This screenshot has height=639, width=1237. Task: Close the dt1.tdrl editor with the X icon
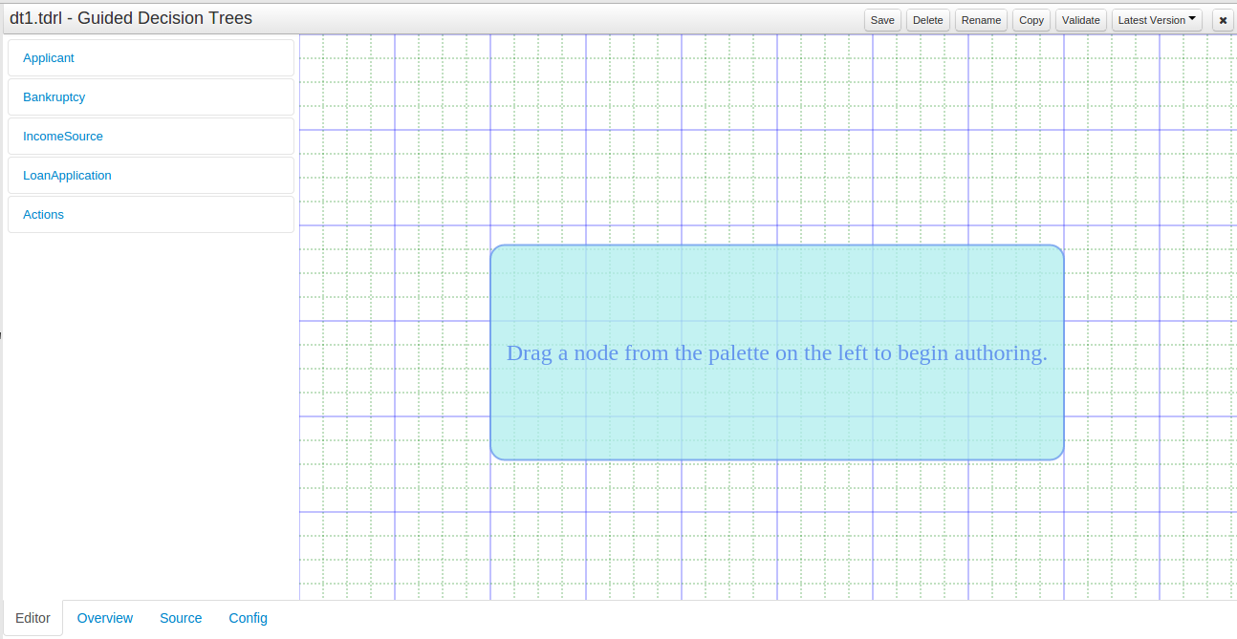coord(1223,20)
